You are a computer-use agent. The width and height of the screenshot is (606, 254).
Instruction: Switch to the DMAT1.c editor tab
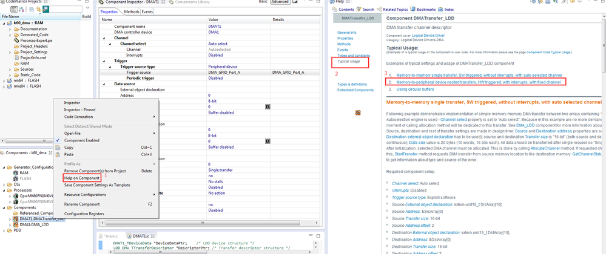tap(141, 235)
